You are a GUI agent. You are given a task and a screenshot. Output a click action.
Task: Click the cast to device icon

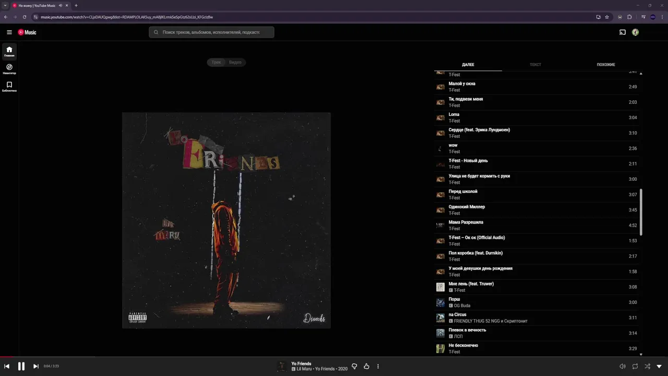tap(622, 32)
